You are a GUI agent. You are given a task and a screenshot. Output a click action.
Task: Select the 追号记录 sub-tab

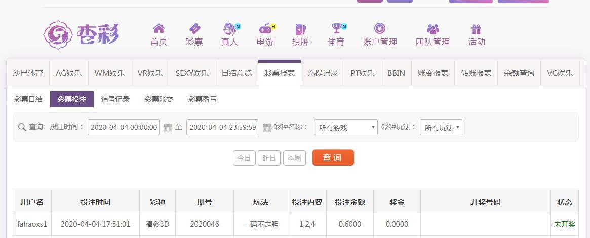115,99
